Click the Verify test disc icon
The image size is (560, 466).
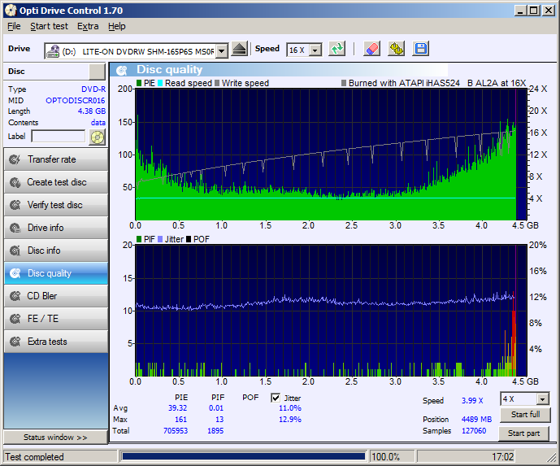15,205
